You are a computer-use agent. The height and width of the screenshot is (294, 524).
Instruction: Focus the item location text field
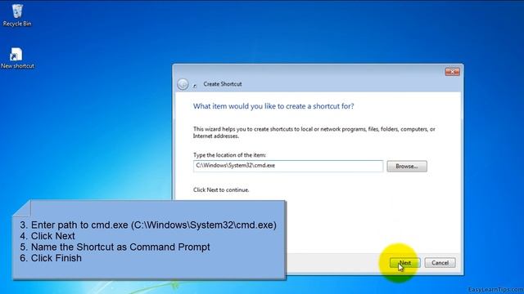(x=288, y=166)
